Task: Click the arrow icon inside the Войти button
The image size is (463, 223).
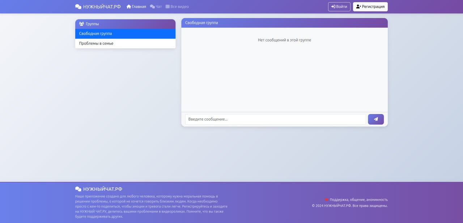Action: [x=333, y=6]
